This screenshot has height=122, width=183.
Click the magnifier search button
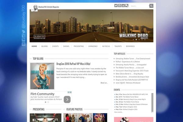151,6
